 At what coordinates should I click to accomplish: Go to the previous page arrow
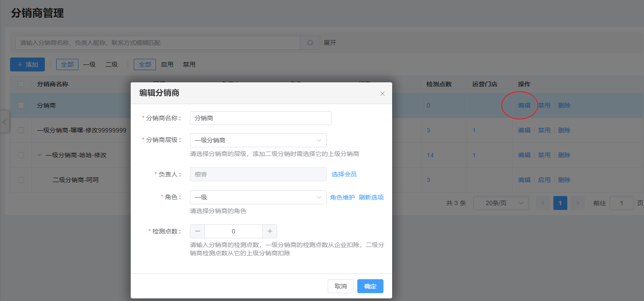click(543, 203)
